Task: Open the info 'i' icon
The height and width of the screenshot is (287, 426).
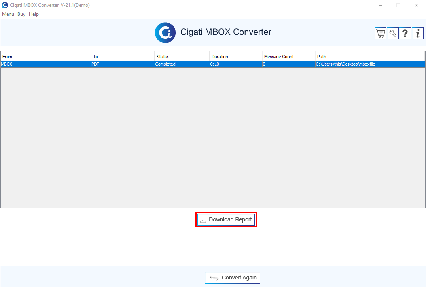Action: pos(418,33)
